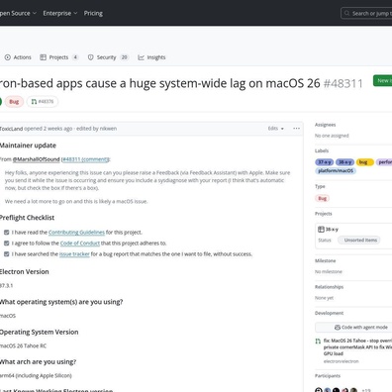The width and height of the screenshot is (392, 392).
Task: Click the Bug type badge in sidebar
Action: click(322, 198)
